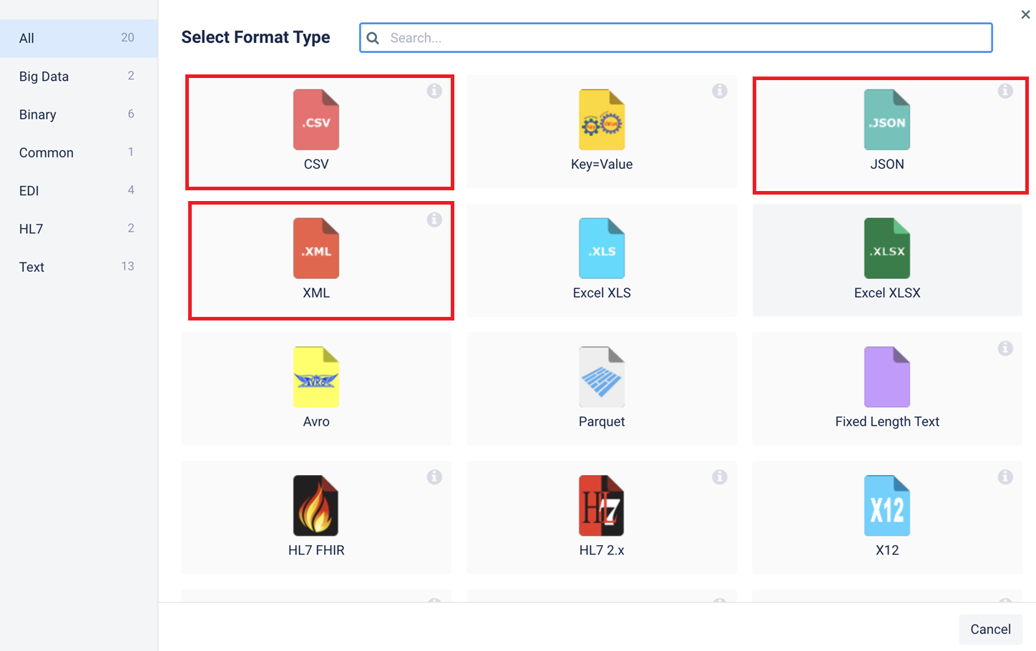Choose the Excel XLS format icon

click(x=602, y=248)
